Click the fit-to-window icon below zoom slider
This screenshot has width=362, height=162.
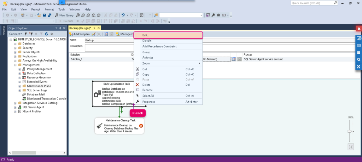point(351,147)
